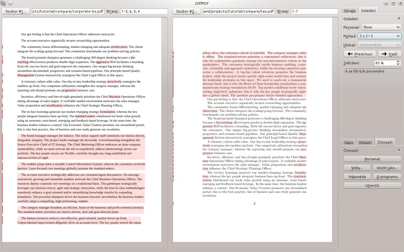Edit the second Strany pages field 1-7
This screenshot has height=252, width=404.
click(x=314, y=11)
